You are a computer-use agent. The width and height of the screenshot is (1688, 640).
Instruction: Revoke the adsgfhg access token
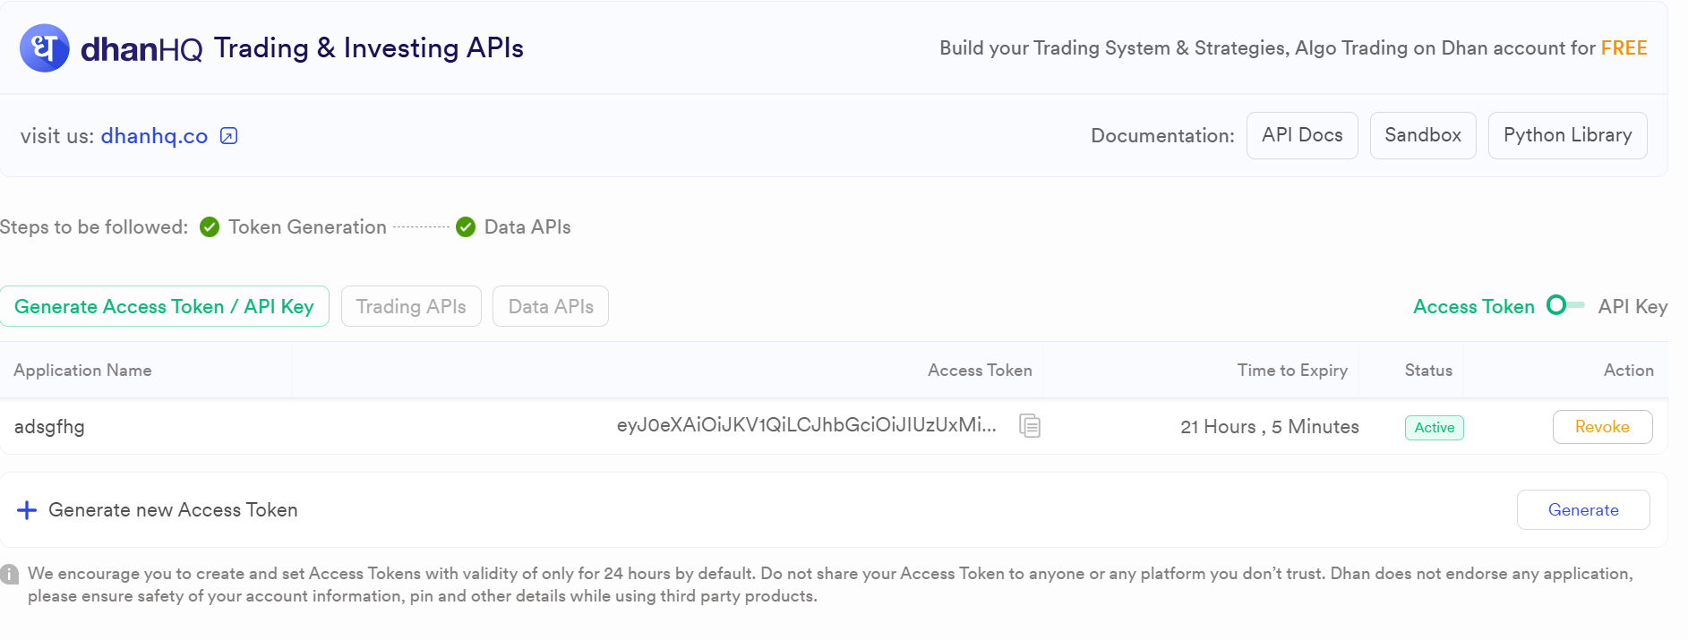click(1603, 427)
